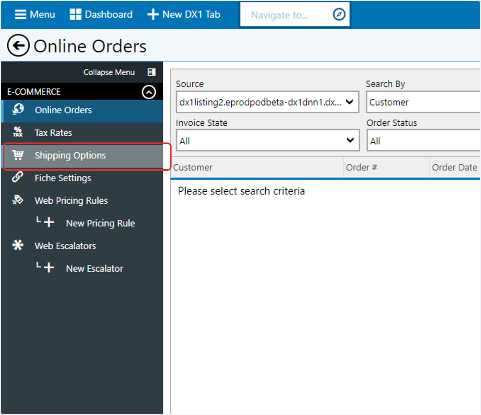Click the Online Orders page title
This screenshot has width=481, height=415.
pos(90,46)
